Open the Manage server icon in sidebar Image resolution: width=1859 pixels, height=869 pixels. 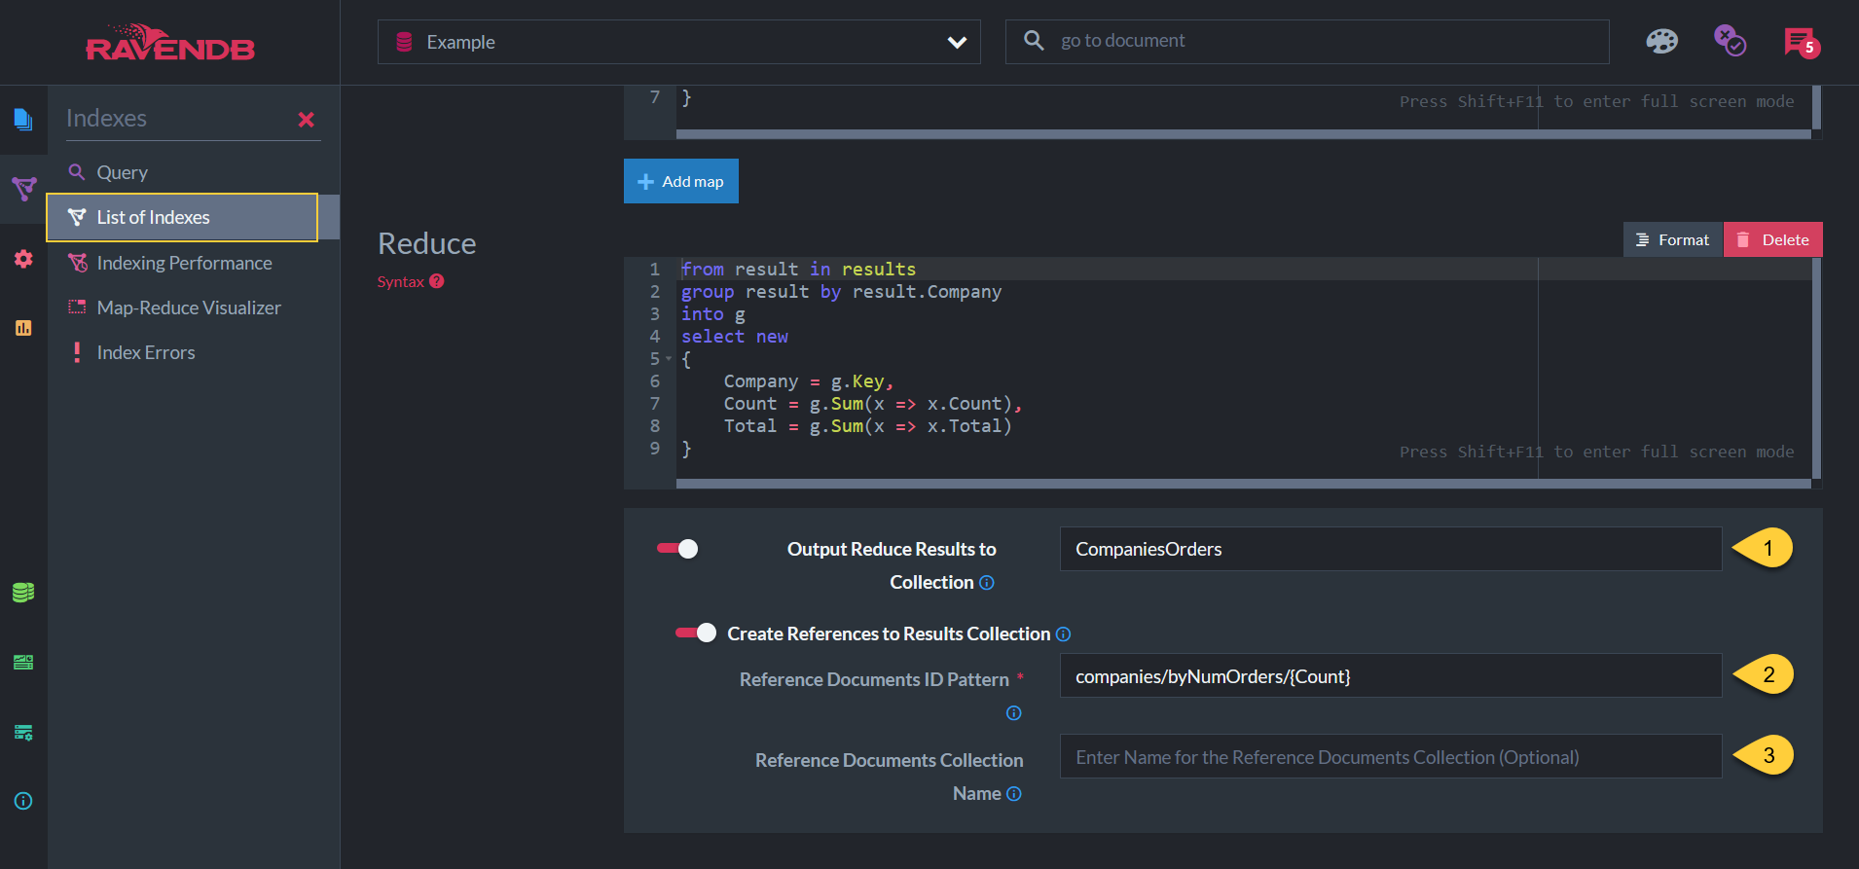pos(23,732)
